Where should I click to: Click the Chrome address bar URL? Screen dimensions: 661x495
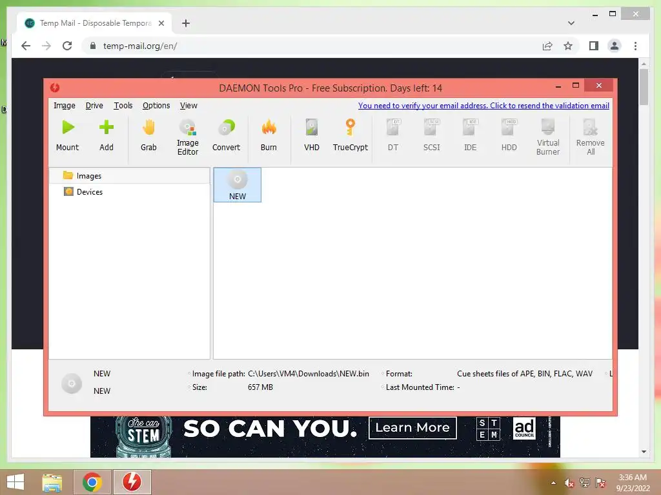[140, 46]
